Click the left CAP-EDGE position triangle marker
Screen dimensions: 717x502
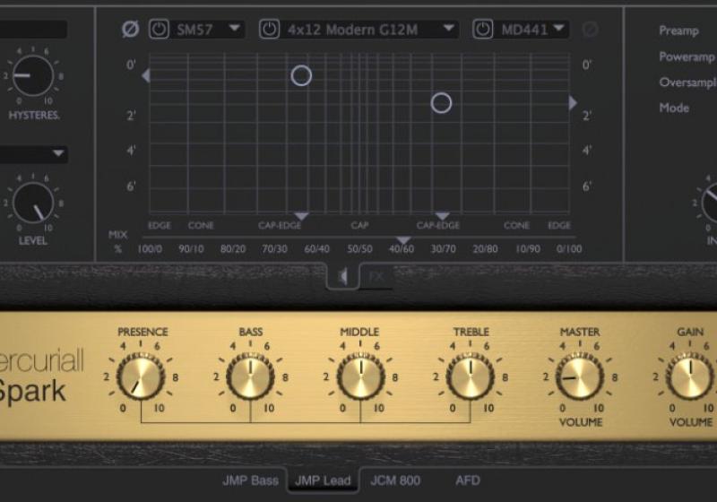click(301, 216)
